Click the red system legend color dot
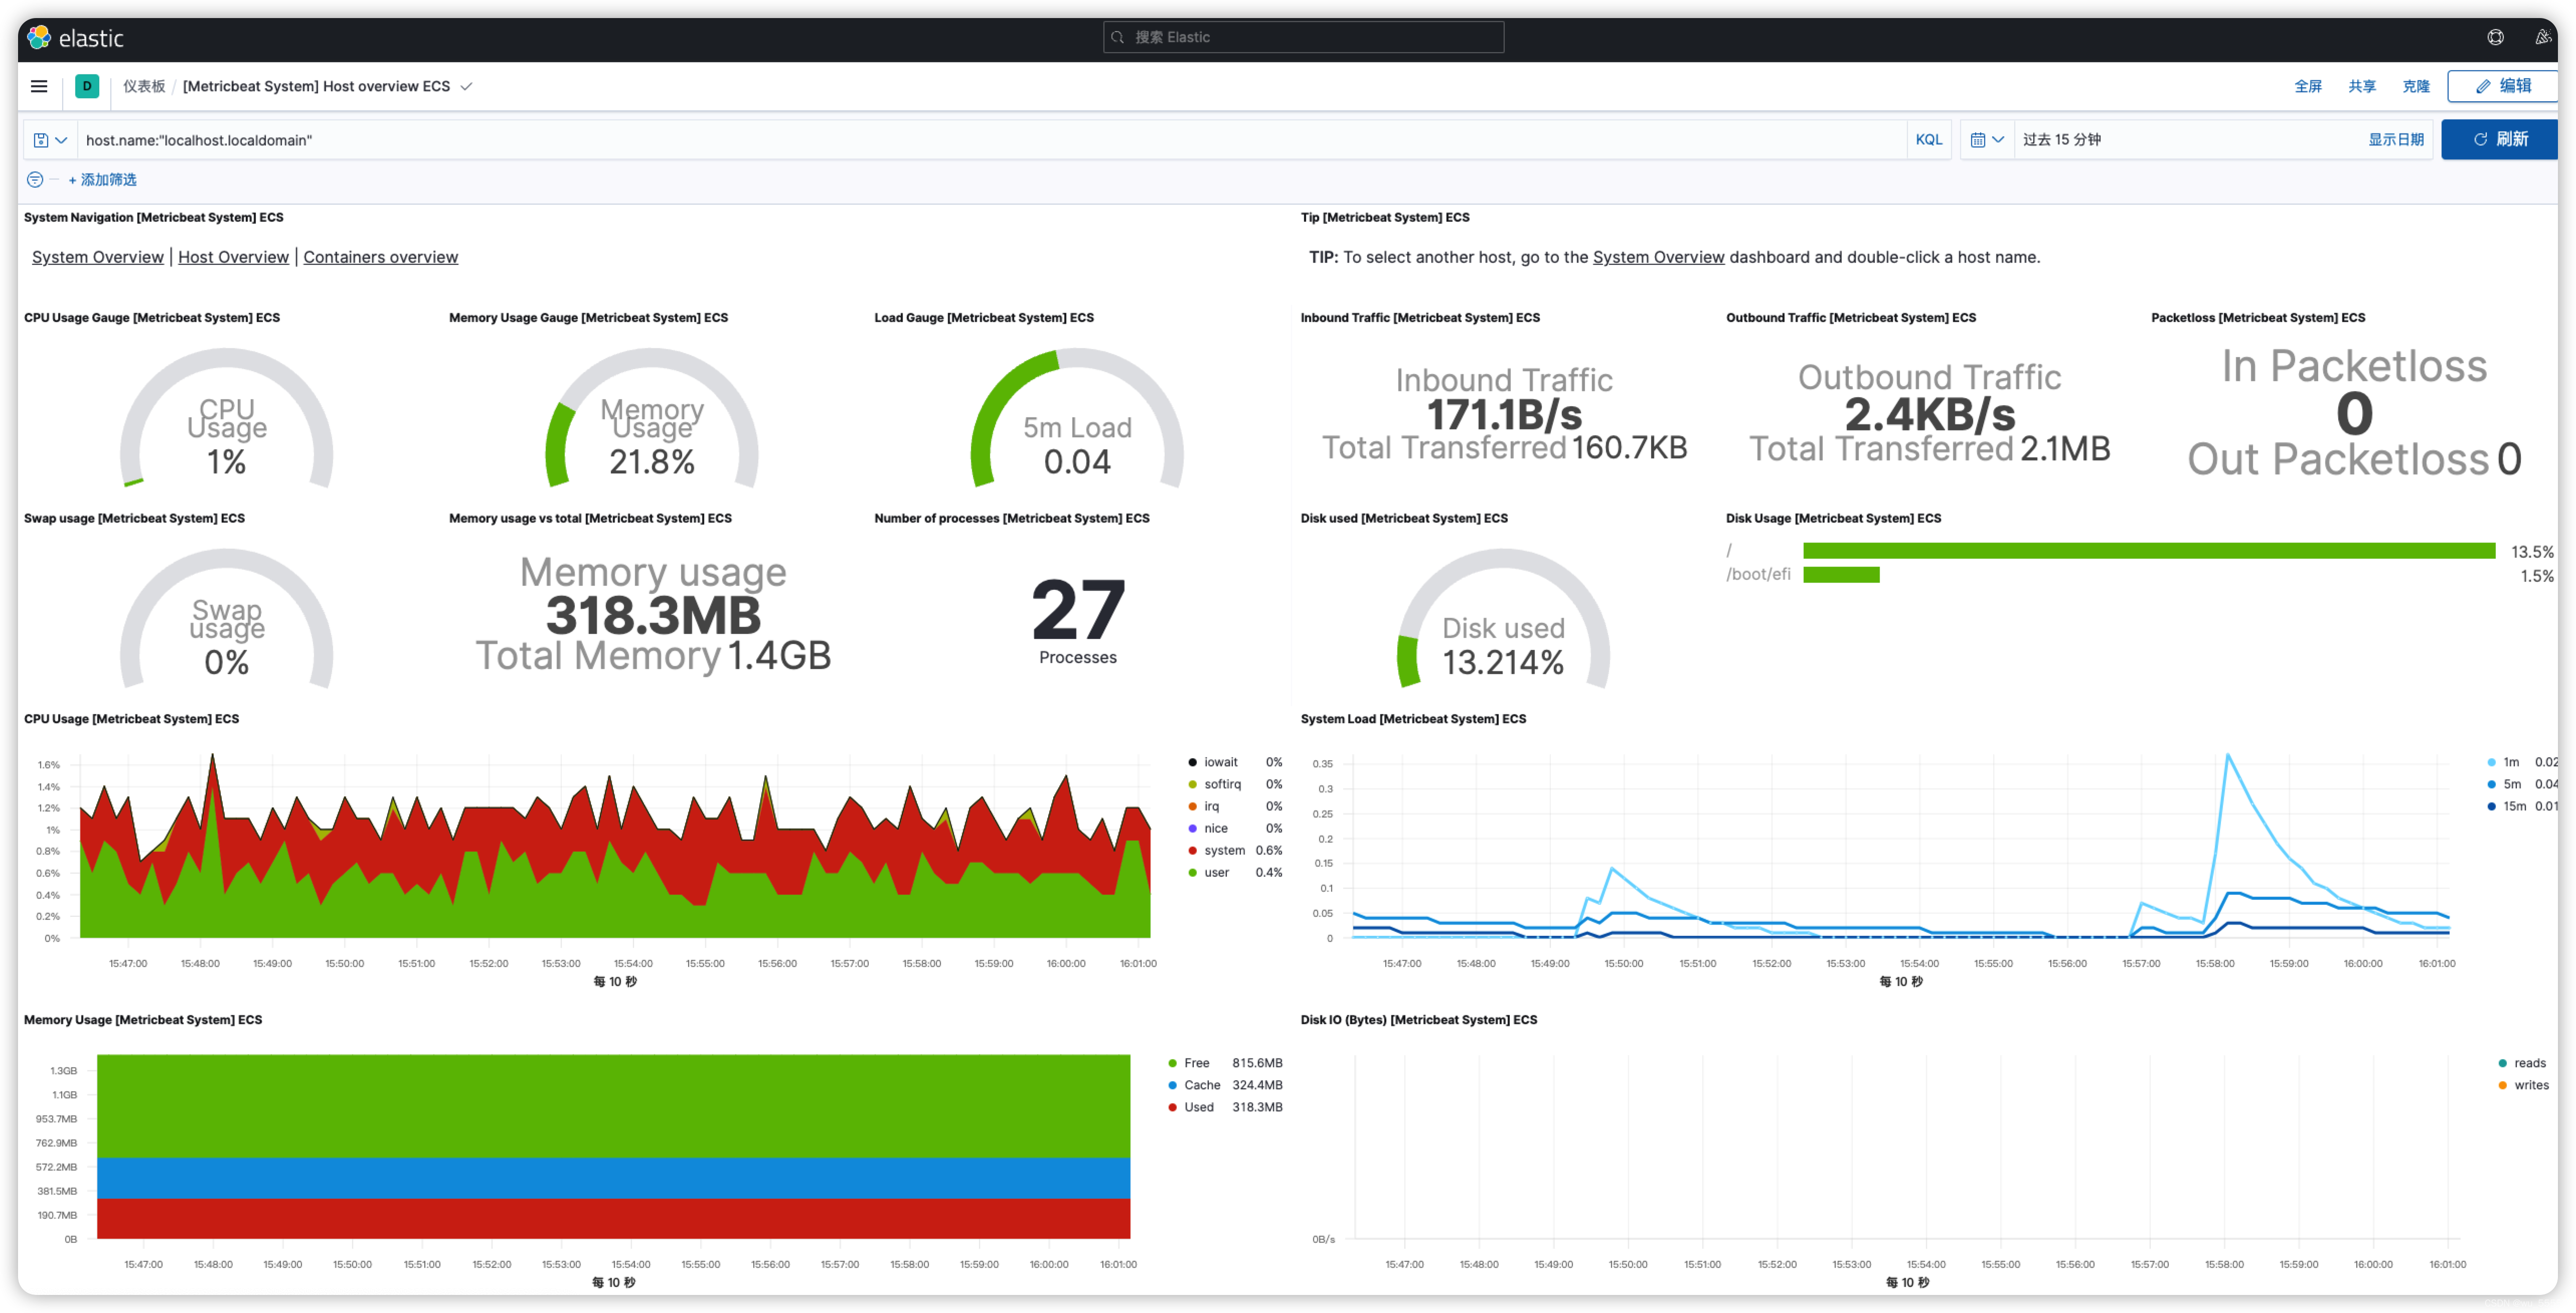 coord(1192,850)
